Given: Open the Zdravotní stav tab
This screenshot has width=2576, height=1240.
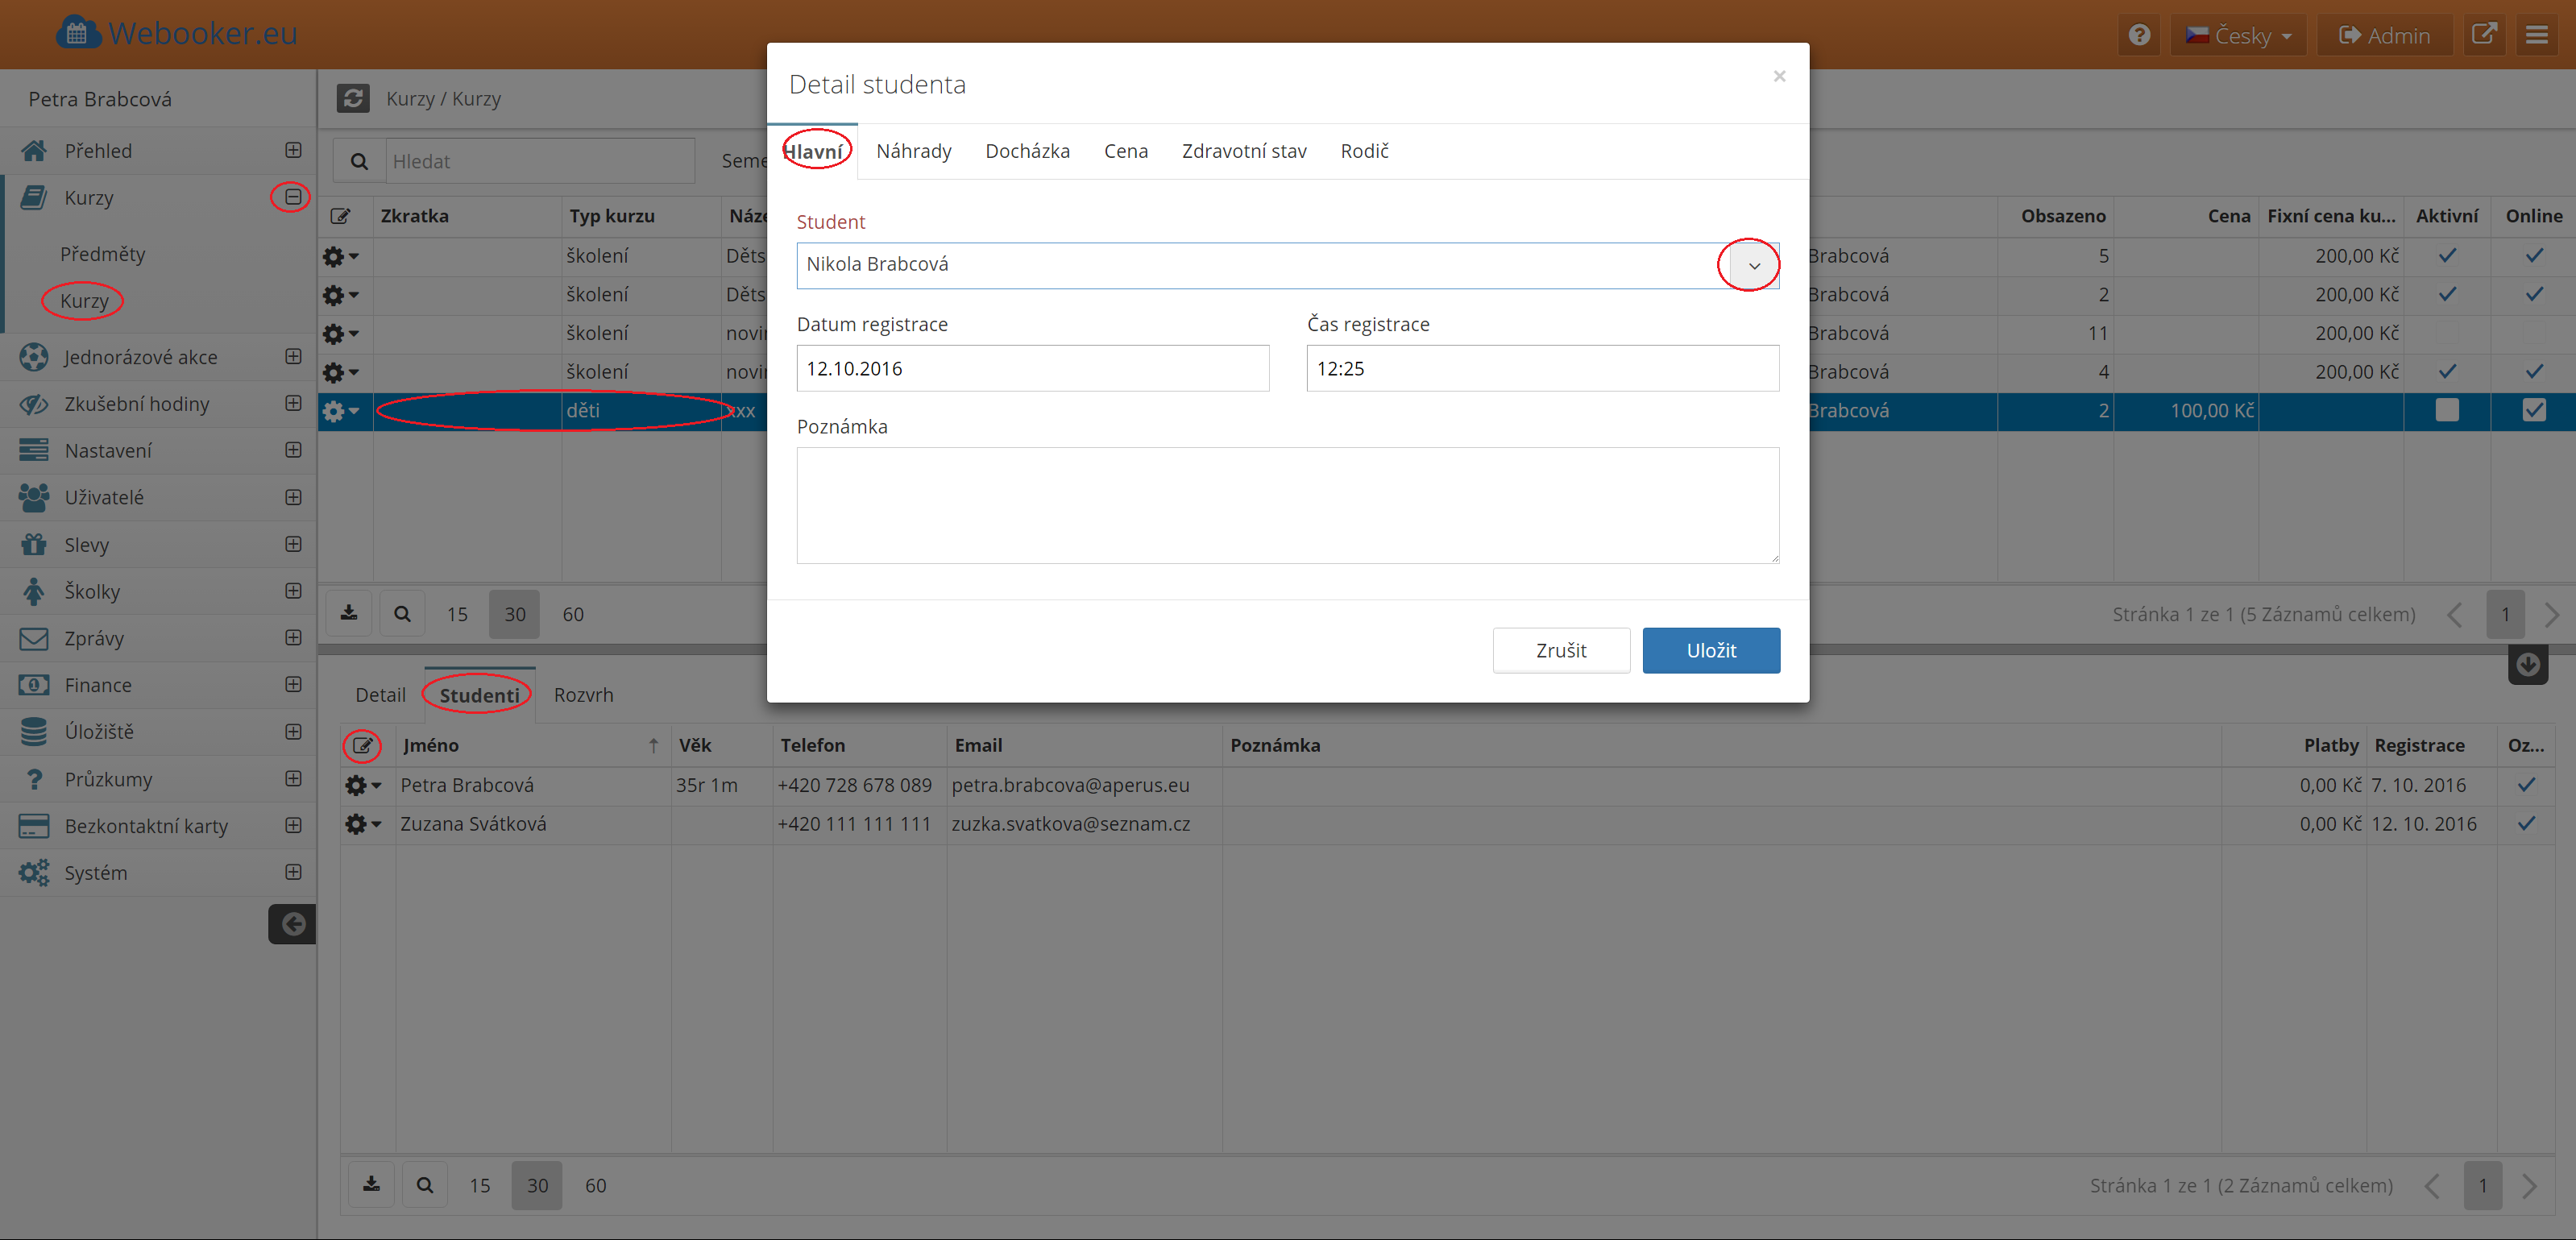Looking at the screenshot, I should [x=1243, y=151].
